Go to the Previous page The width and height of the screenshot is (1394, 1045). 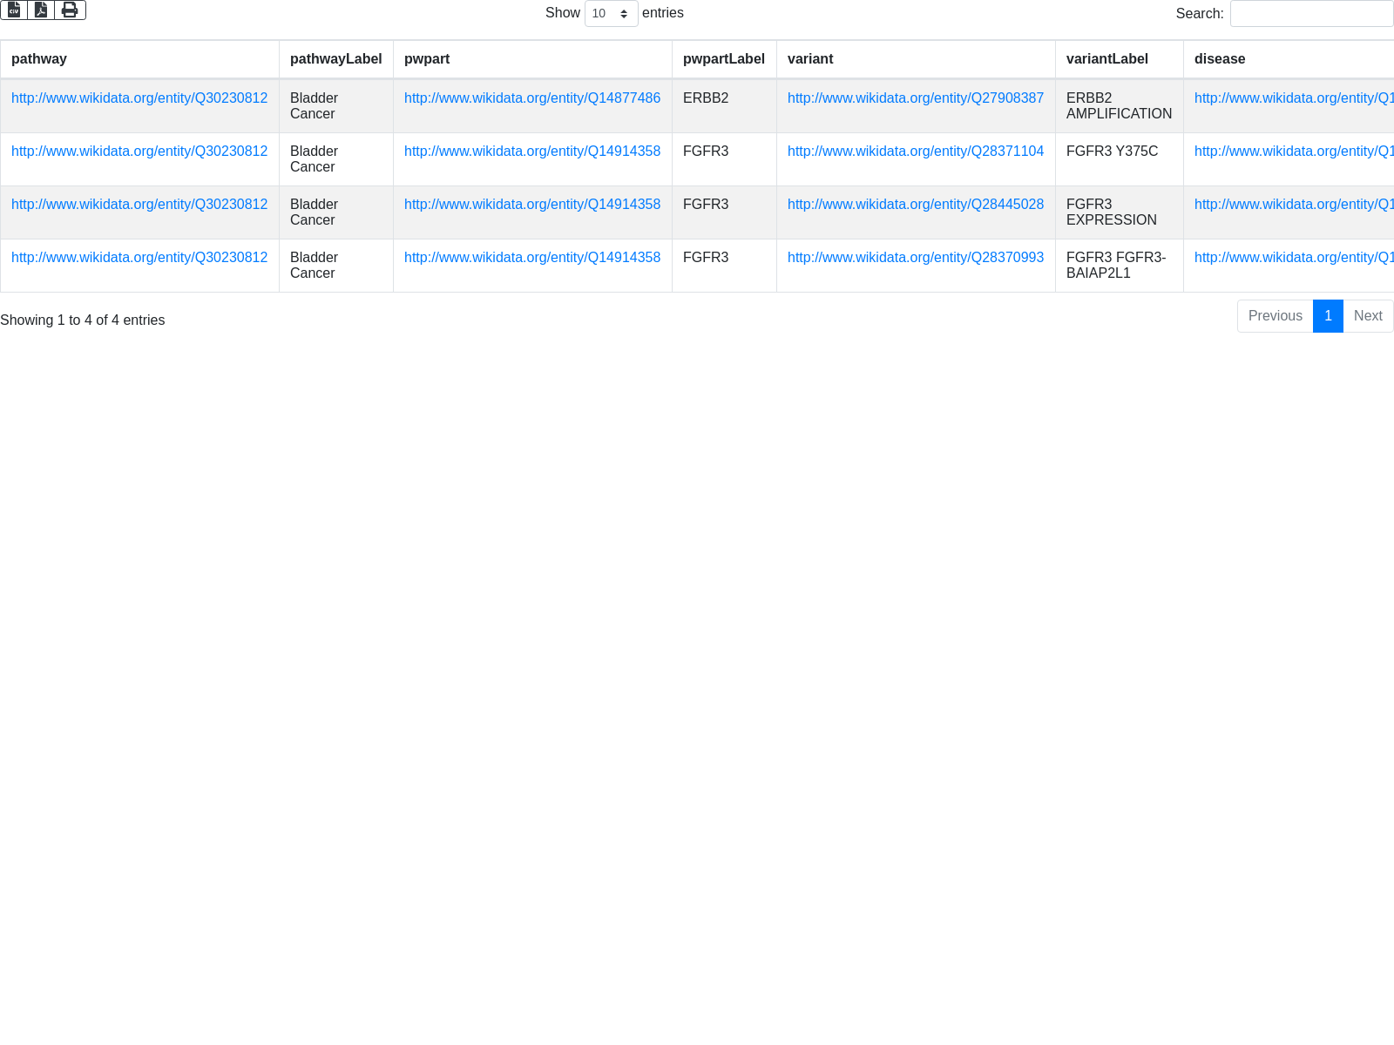click(x=1275, y=316)
